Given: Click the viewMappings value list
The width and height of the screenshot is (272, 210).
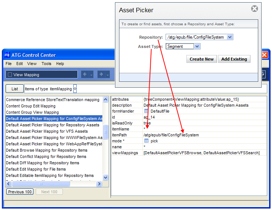Looking at the screenshot, I should pyautogui.click(x=202, y=153).
